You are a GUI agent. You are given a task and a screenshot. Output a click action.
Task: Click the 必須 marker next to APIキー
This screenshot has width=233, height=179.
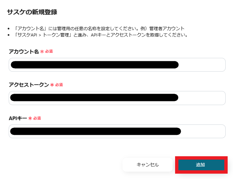point(37,118)
